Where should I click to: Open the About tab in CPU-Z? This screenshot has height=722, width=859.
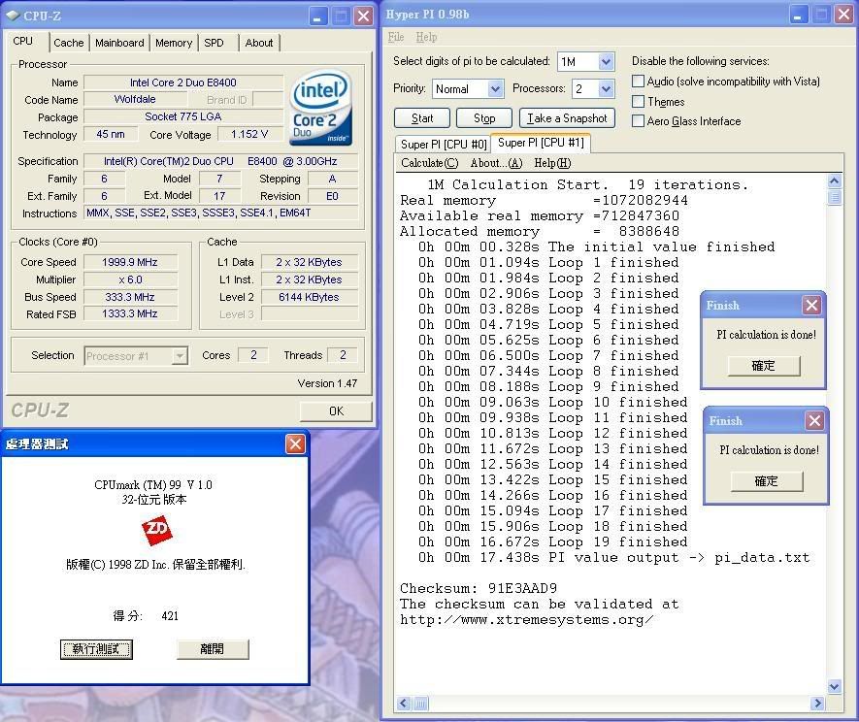click(258, 43)
